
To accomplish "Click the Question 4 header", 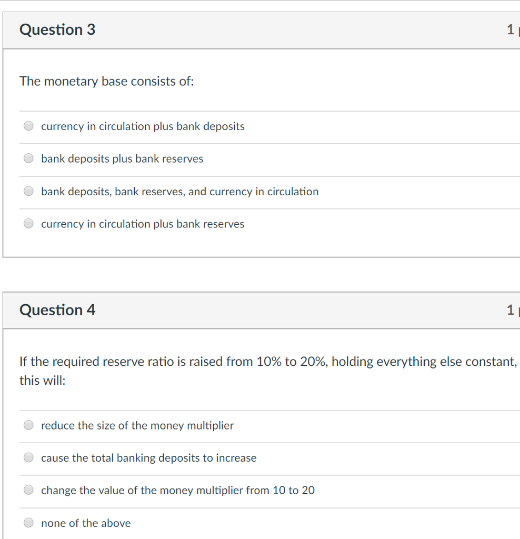I will [57, 310].
